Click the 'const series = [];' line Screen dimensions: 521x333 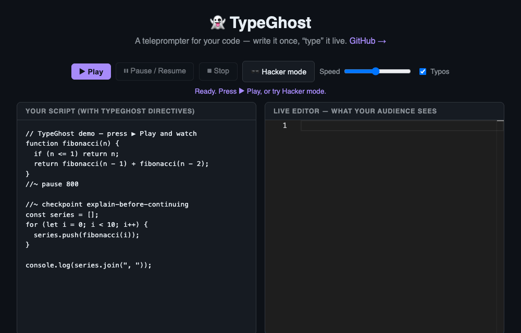[x=62, y=214]
